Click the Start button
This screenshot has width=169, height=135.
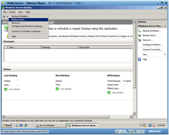[x=7, y=125]
